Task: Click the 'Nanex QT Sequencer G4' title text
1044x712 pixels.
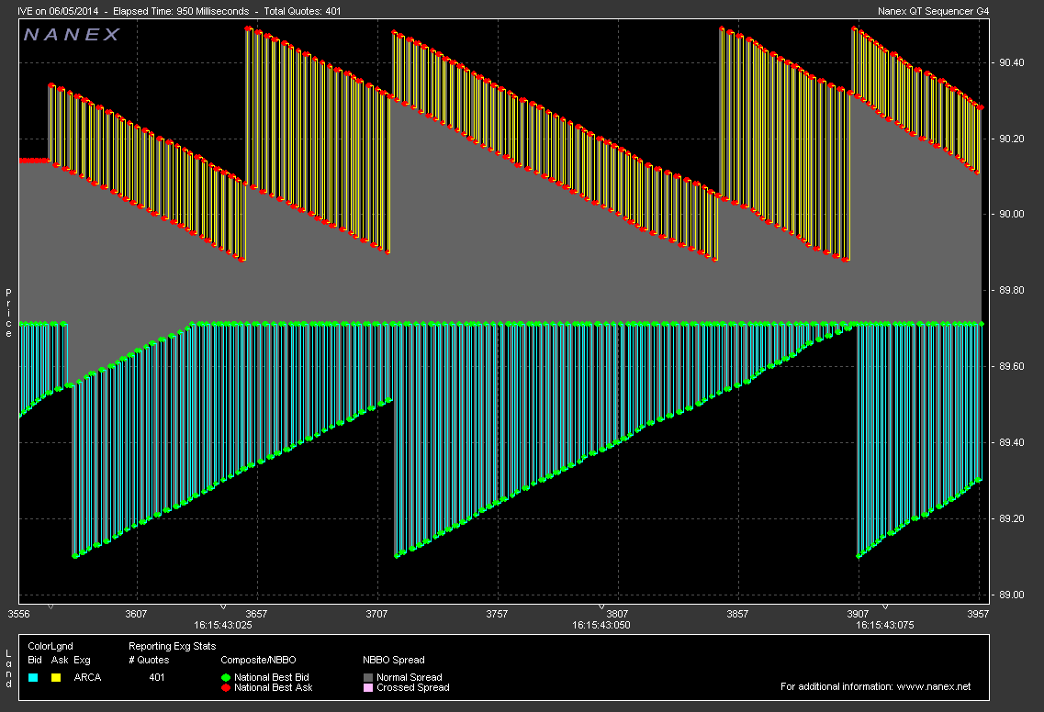Action: pyautogui.click(x=934, y=11)
